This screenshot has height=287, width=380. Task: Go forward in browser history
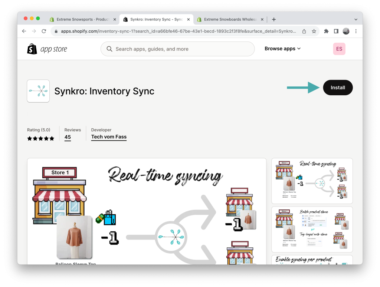pyautogui.click(x=34, y=31)
